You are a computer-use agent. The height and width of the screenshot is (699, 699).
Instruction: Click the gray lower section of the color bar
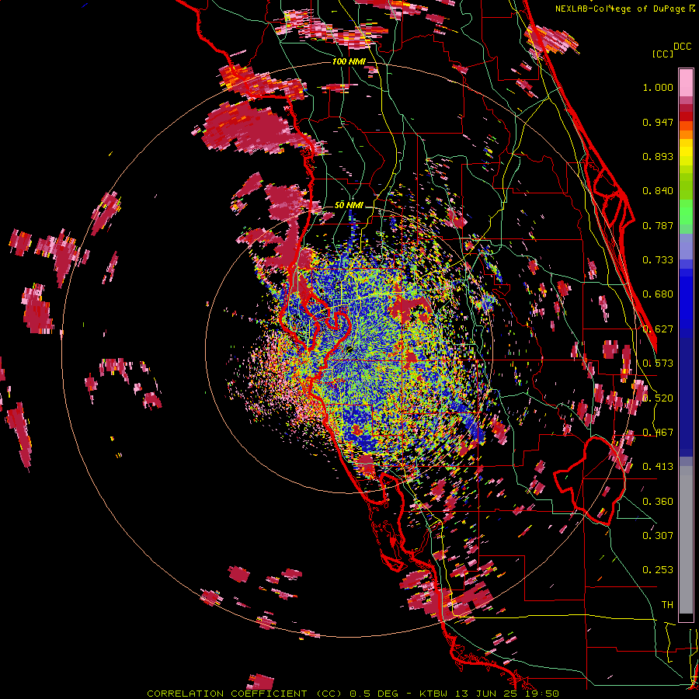click(686, 540)
